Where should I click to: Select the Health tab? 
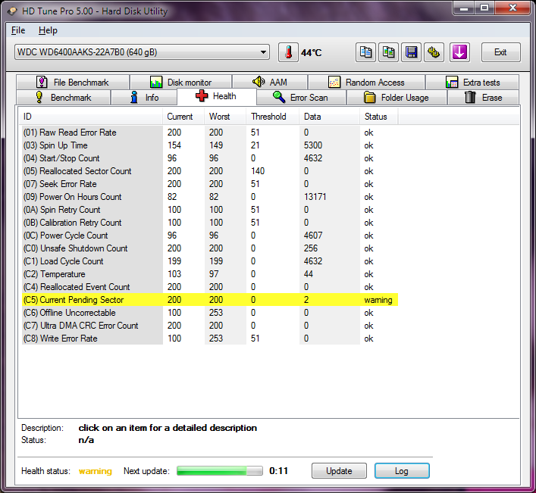(216, 96)
